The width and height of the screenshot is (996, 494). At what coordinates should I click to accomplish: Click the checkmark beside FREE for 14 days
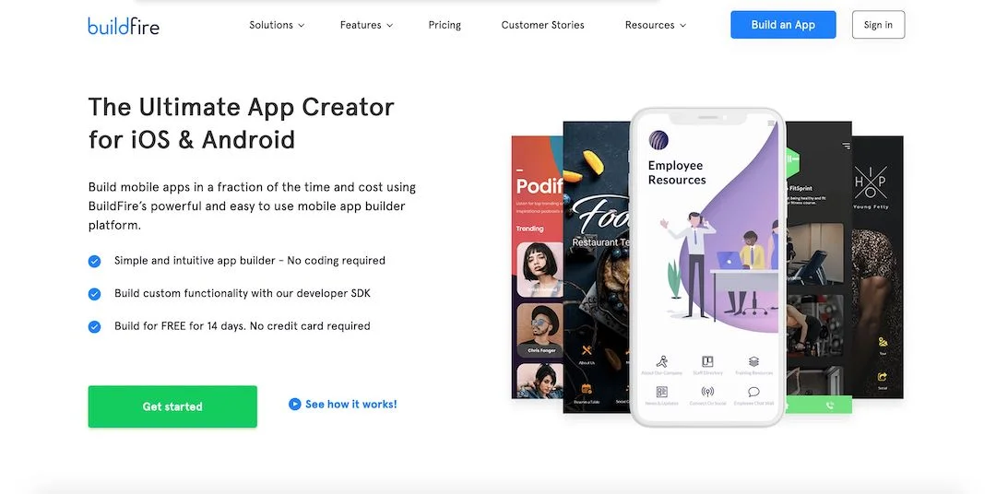click(x=94, y=327)
